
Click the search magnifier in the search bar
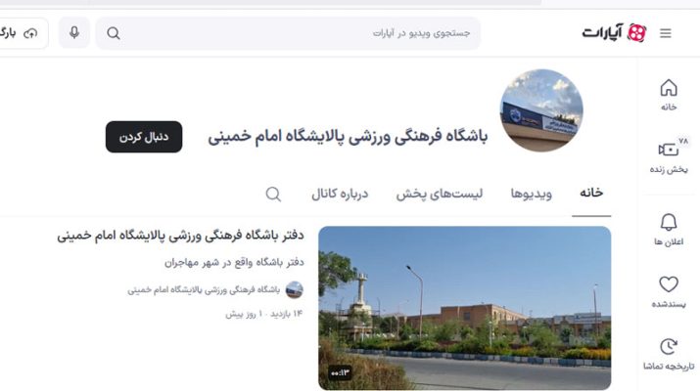(114, 33)
